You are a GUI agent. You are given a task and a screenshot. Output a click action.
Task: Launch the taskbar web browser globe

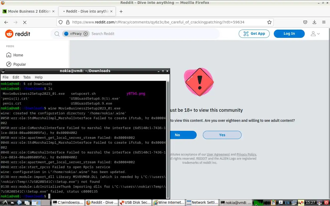point(19,202)
